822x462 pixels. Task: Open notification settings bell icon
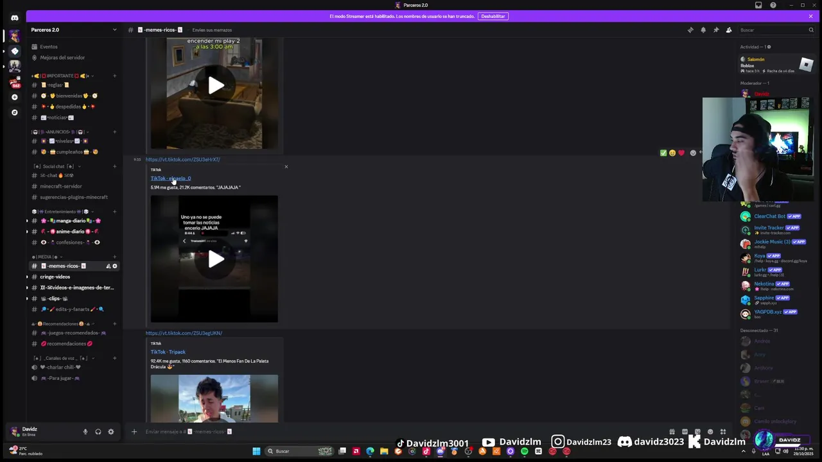pos(703,30)
